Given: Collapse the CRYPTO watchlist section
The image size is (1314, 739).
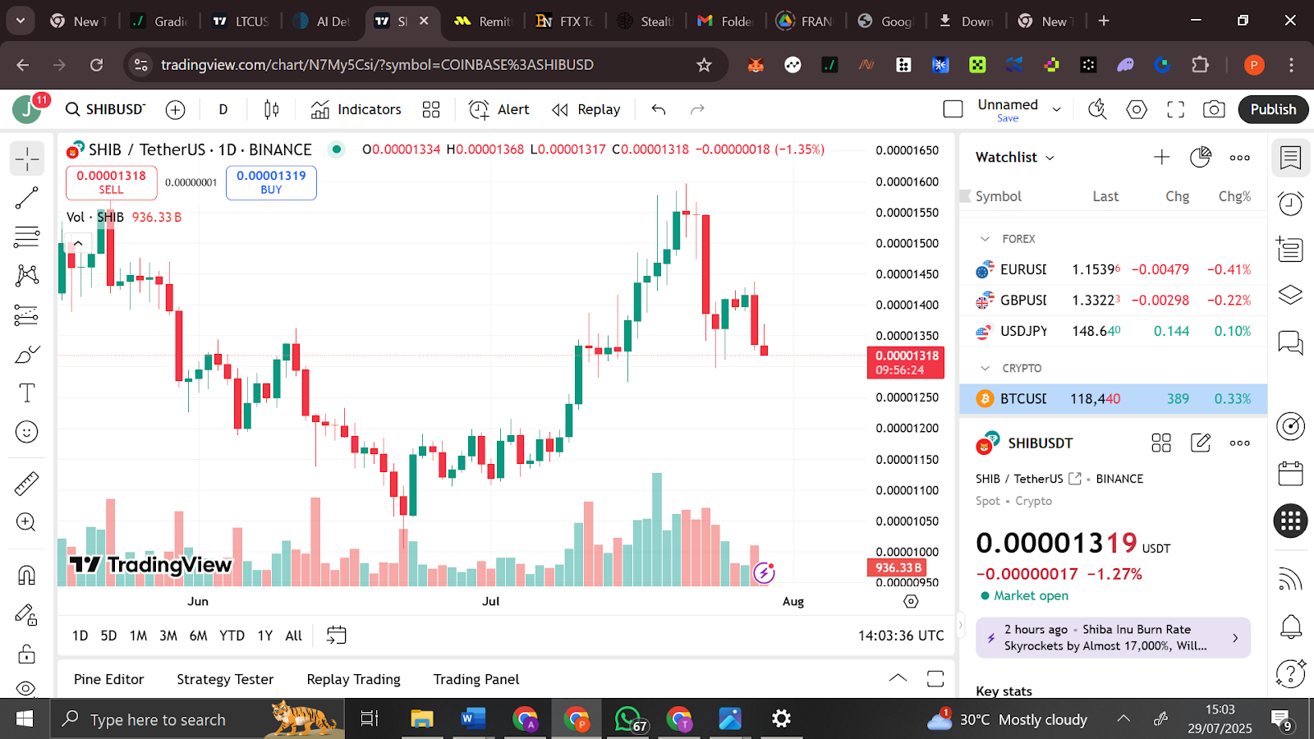Looking at the screenshot, I should (985, 369).
